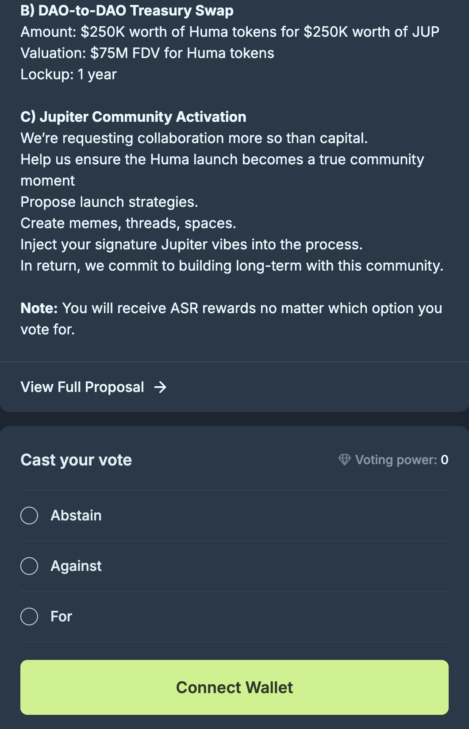Click the "Abstain" option label text
This screenshot has height=729, width=469.
click(76, 516)
